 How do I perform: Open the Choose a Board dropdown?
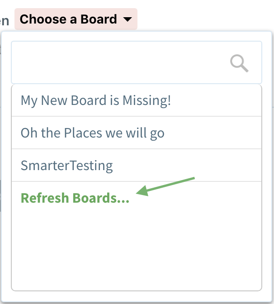tap(76, 19)
